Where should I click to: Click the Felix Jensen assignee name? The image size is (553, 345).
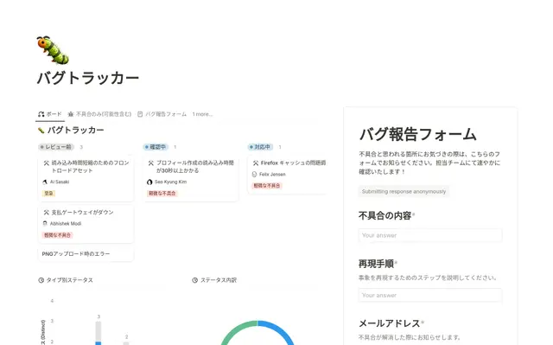(x=272, y=175)
